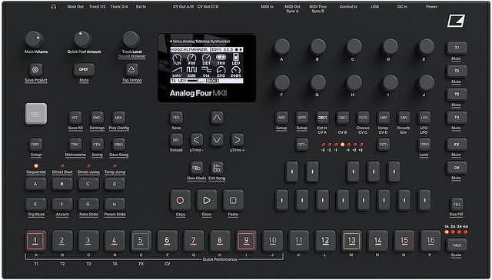
Task: Toggle sequencer trig key 16
Action: 430,241
